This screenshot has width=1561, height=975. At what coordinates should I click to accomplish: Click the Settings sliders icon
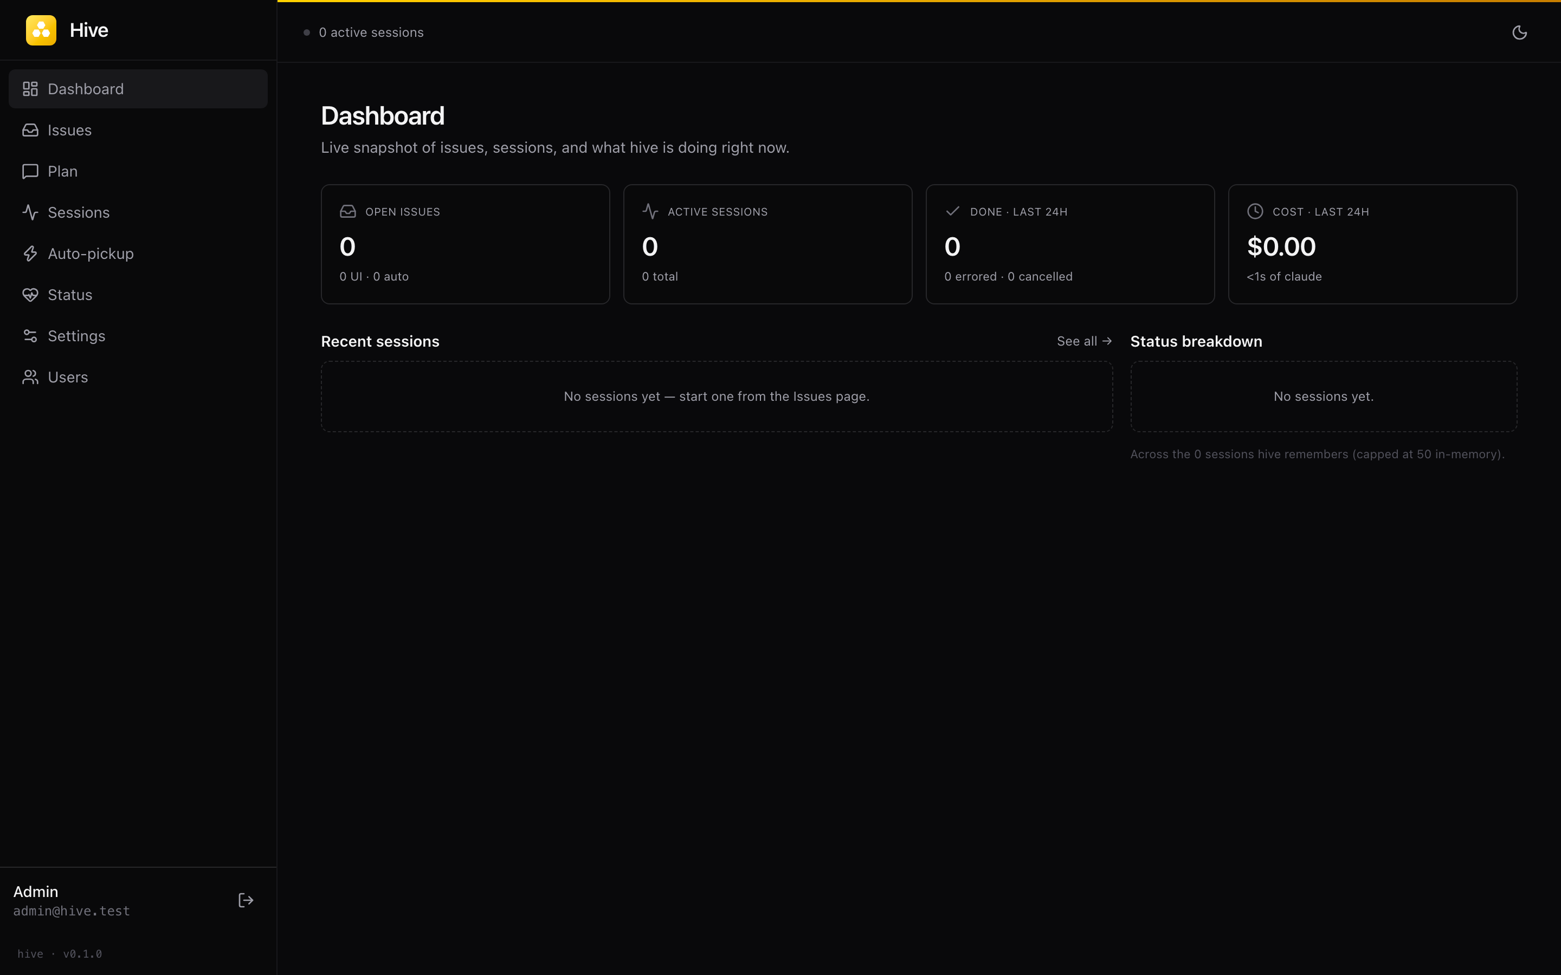tap(30, 336)
